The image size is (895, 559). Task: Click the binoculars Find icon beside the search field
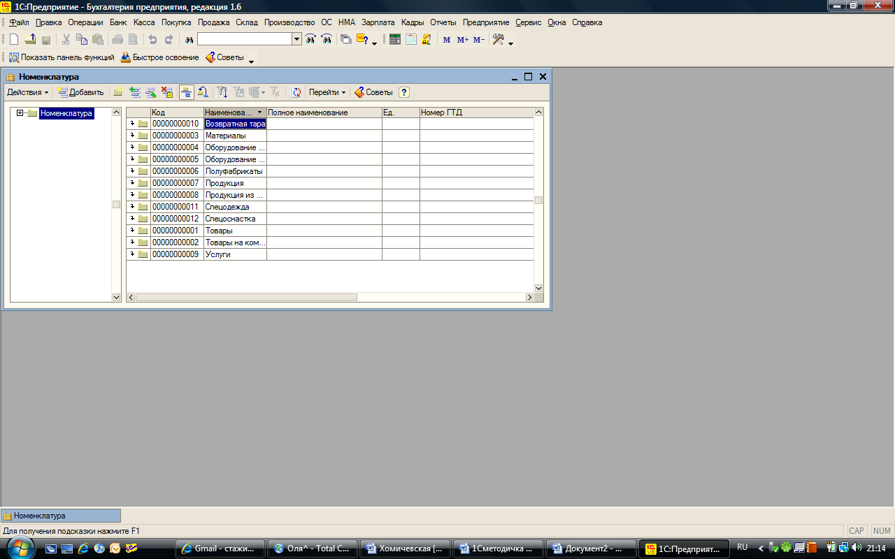click(x=189, y=39)
